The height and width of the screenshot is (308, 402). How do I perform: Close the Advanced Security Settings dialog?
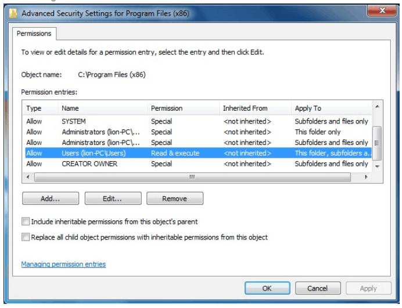click(382, 10)
